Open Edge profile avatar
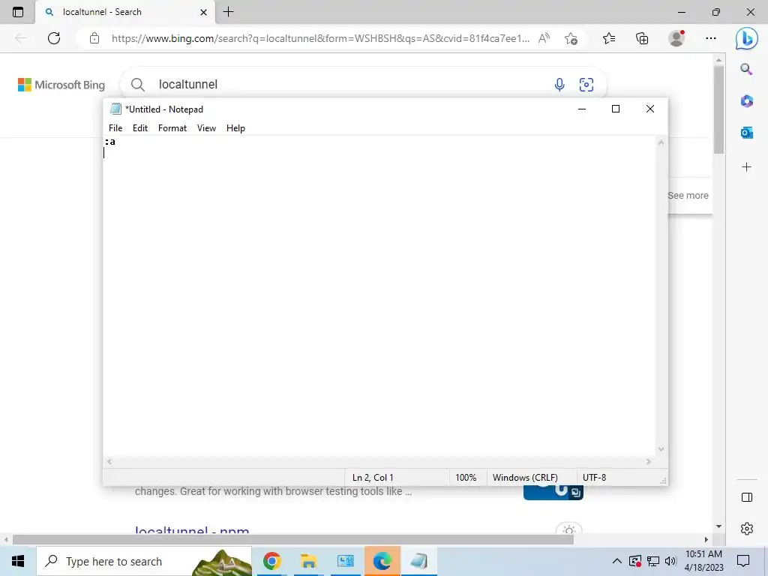This screenshot has height=576, width=768. point(676,38)
